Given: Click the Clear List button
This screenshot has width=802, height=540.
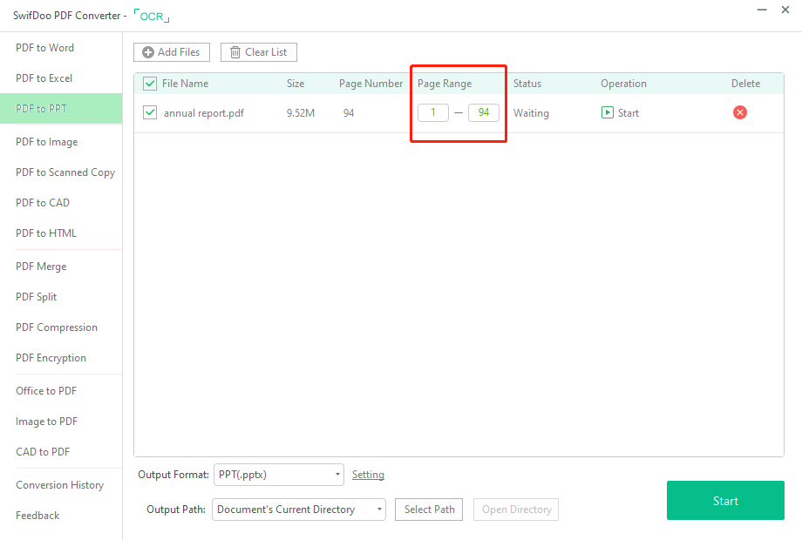Looking at the screenshot, I should (x=259, y=52).
